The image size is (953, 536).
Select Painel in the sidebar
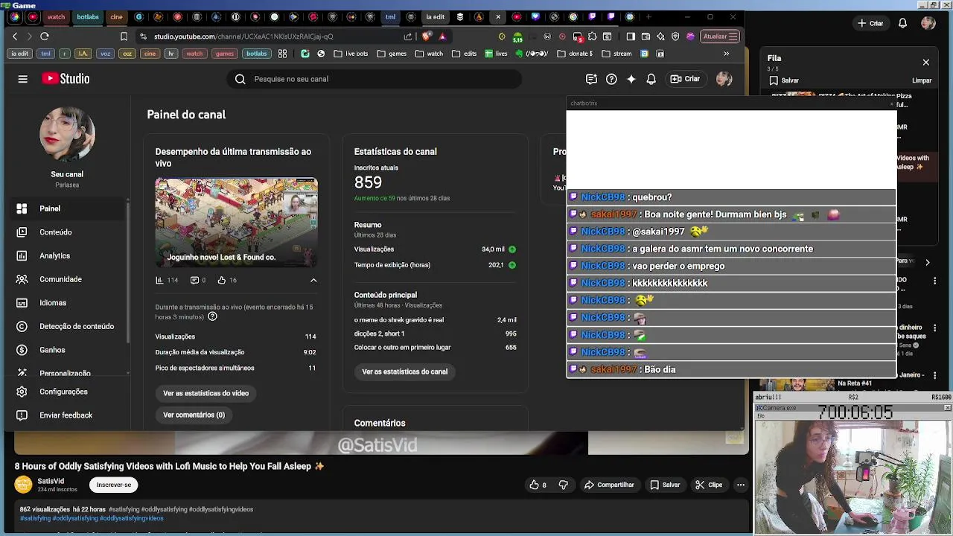tap(67, 208)
